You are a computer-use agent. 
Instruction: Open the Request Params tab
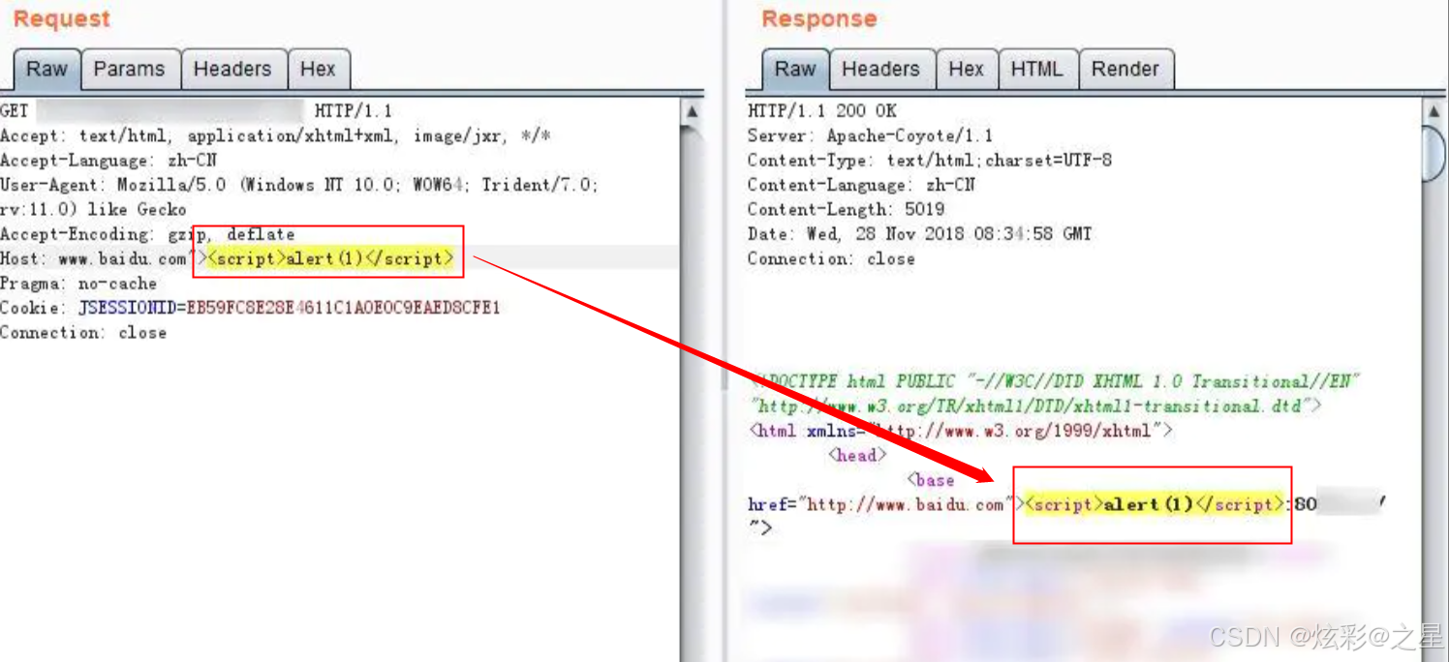(x=130, y=70)
